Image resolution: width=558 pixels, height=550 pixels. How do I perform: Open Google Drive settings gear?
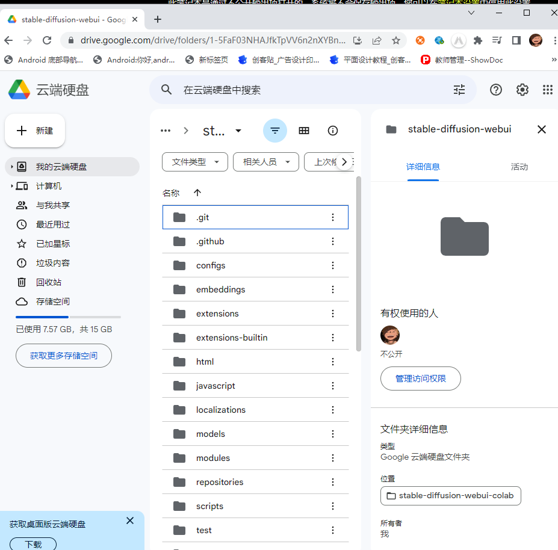(522, 90)
